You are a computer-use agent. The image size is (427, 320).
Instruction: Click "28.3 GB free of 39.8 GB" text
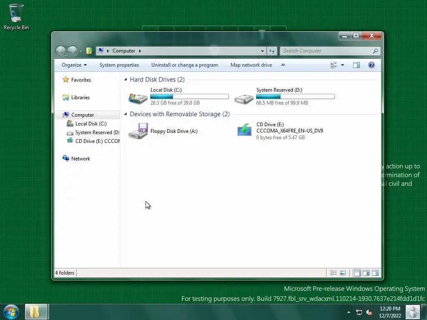175,103
